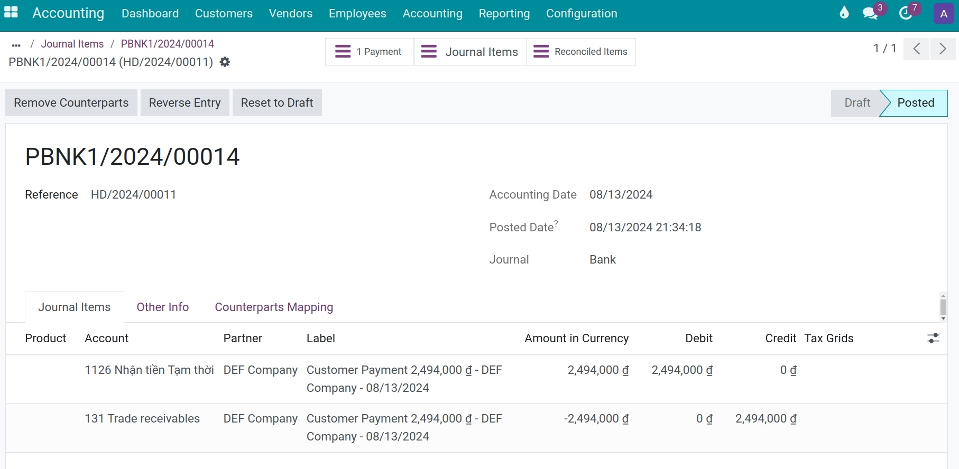Open Reporting menu
The height and width of the screenshot is (469, 959).
pyautogui.click(x=504, y=13)
